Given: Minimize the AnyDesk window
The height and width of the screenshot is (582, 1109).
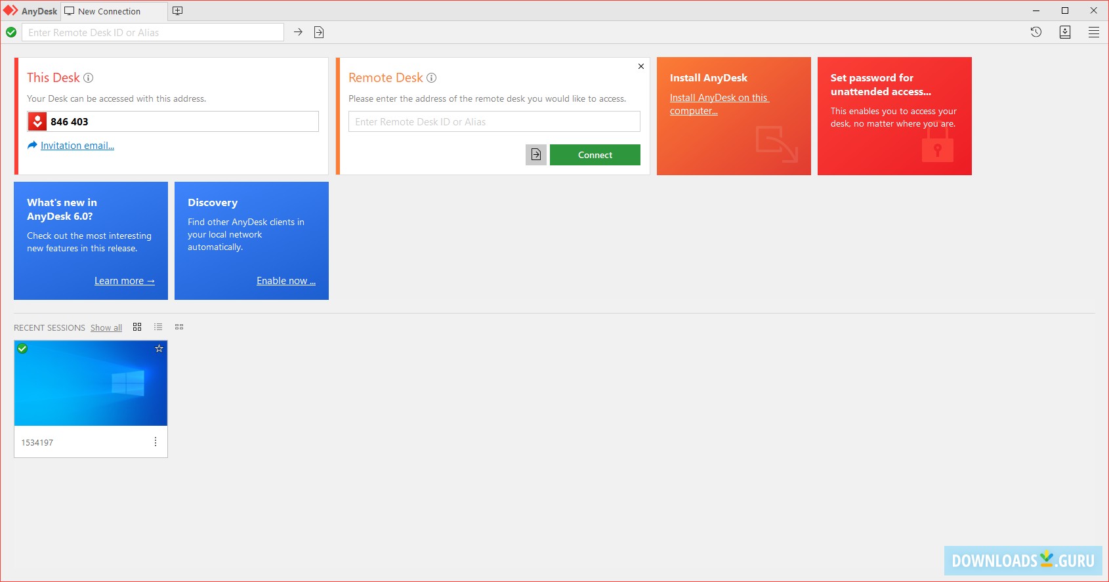Looking at the screenshot, I should [1036, 10].
